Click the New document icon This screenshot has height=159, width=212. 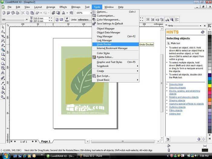click(4, 13)
